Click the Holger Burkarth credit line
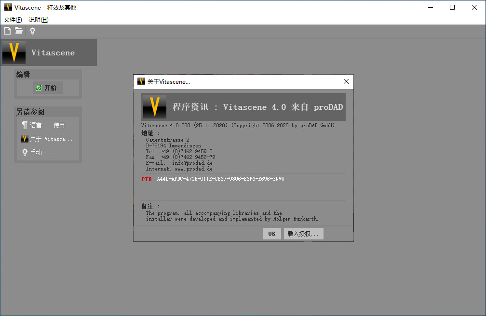 (x=232, y=219)
